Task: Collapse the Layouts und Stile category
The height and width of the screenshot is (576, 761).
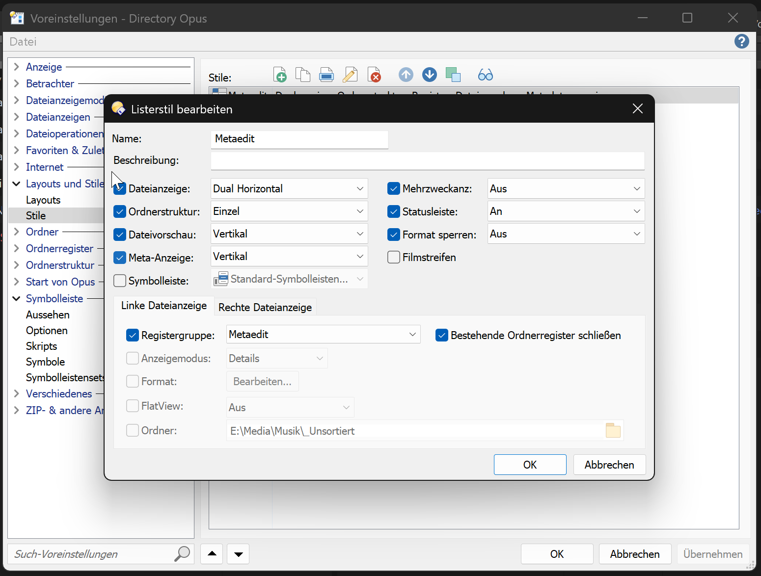Action: point(16,183)
